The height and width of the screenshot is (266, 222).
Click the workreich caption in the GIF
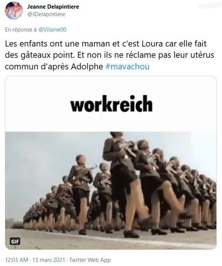coord(112,104)
